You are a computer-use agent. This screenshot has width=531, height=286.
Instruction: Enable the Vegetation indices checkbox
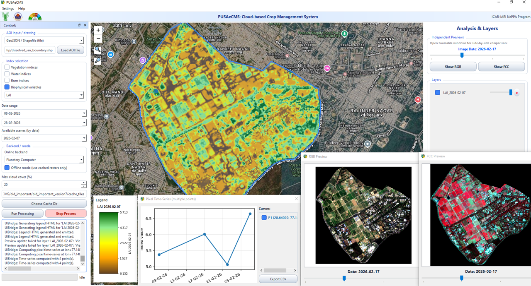pyautogui.click(x=7, y=67)
